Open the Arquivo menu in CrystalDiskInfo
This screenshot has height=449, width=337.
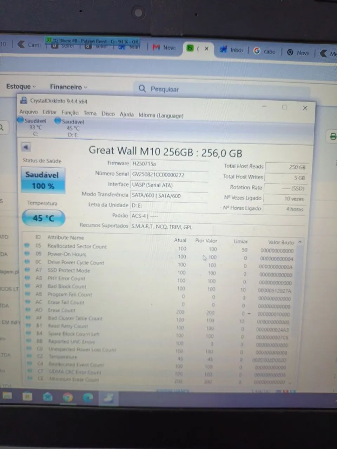[x=28, y=112]
